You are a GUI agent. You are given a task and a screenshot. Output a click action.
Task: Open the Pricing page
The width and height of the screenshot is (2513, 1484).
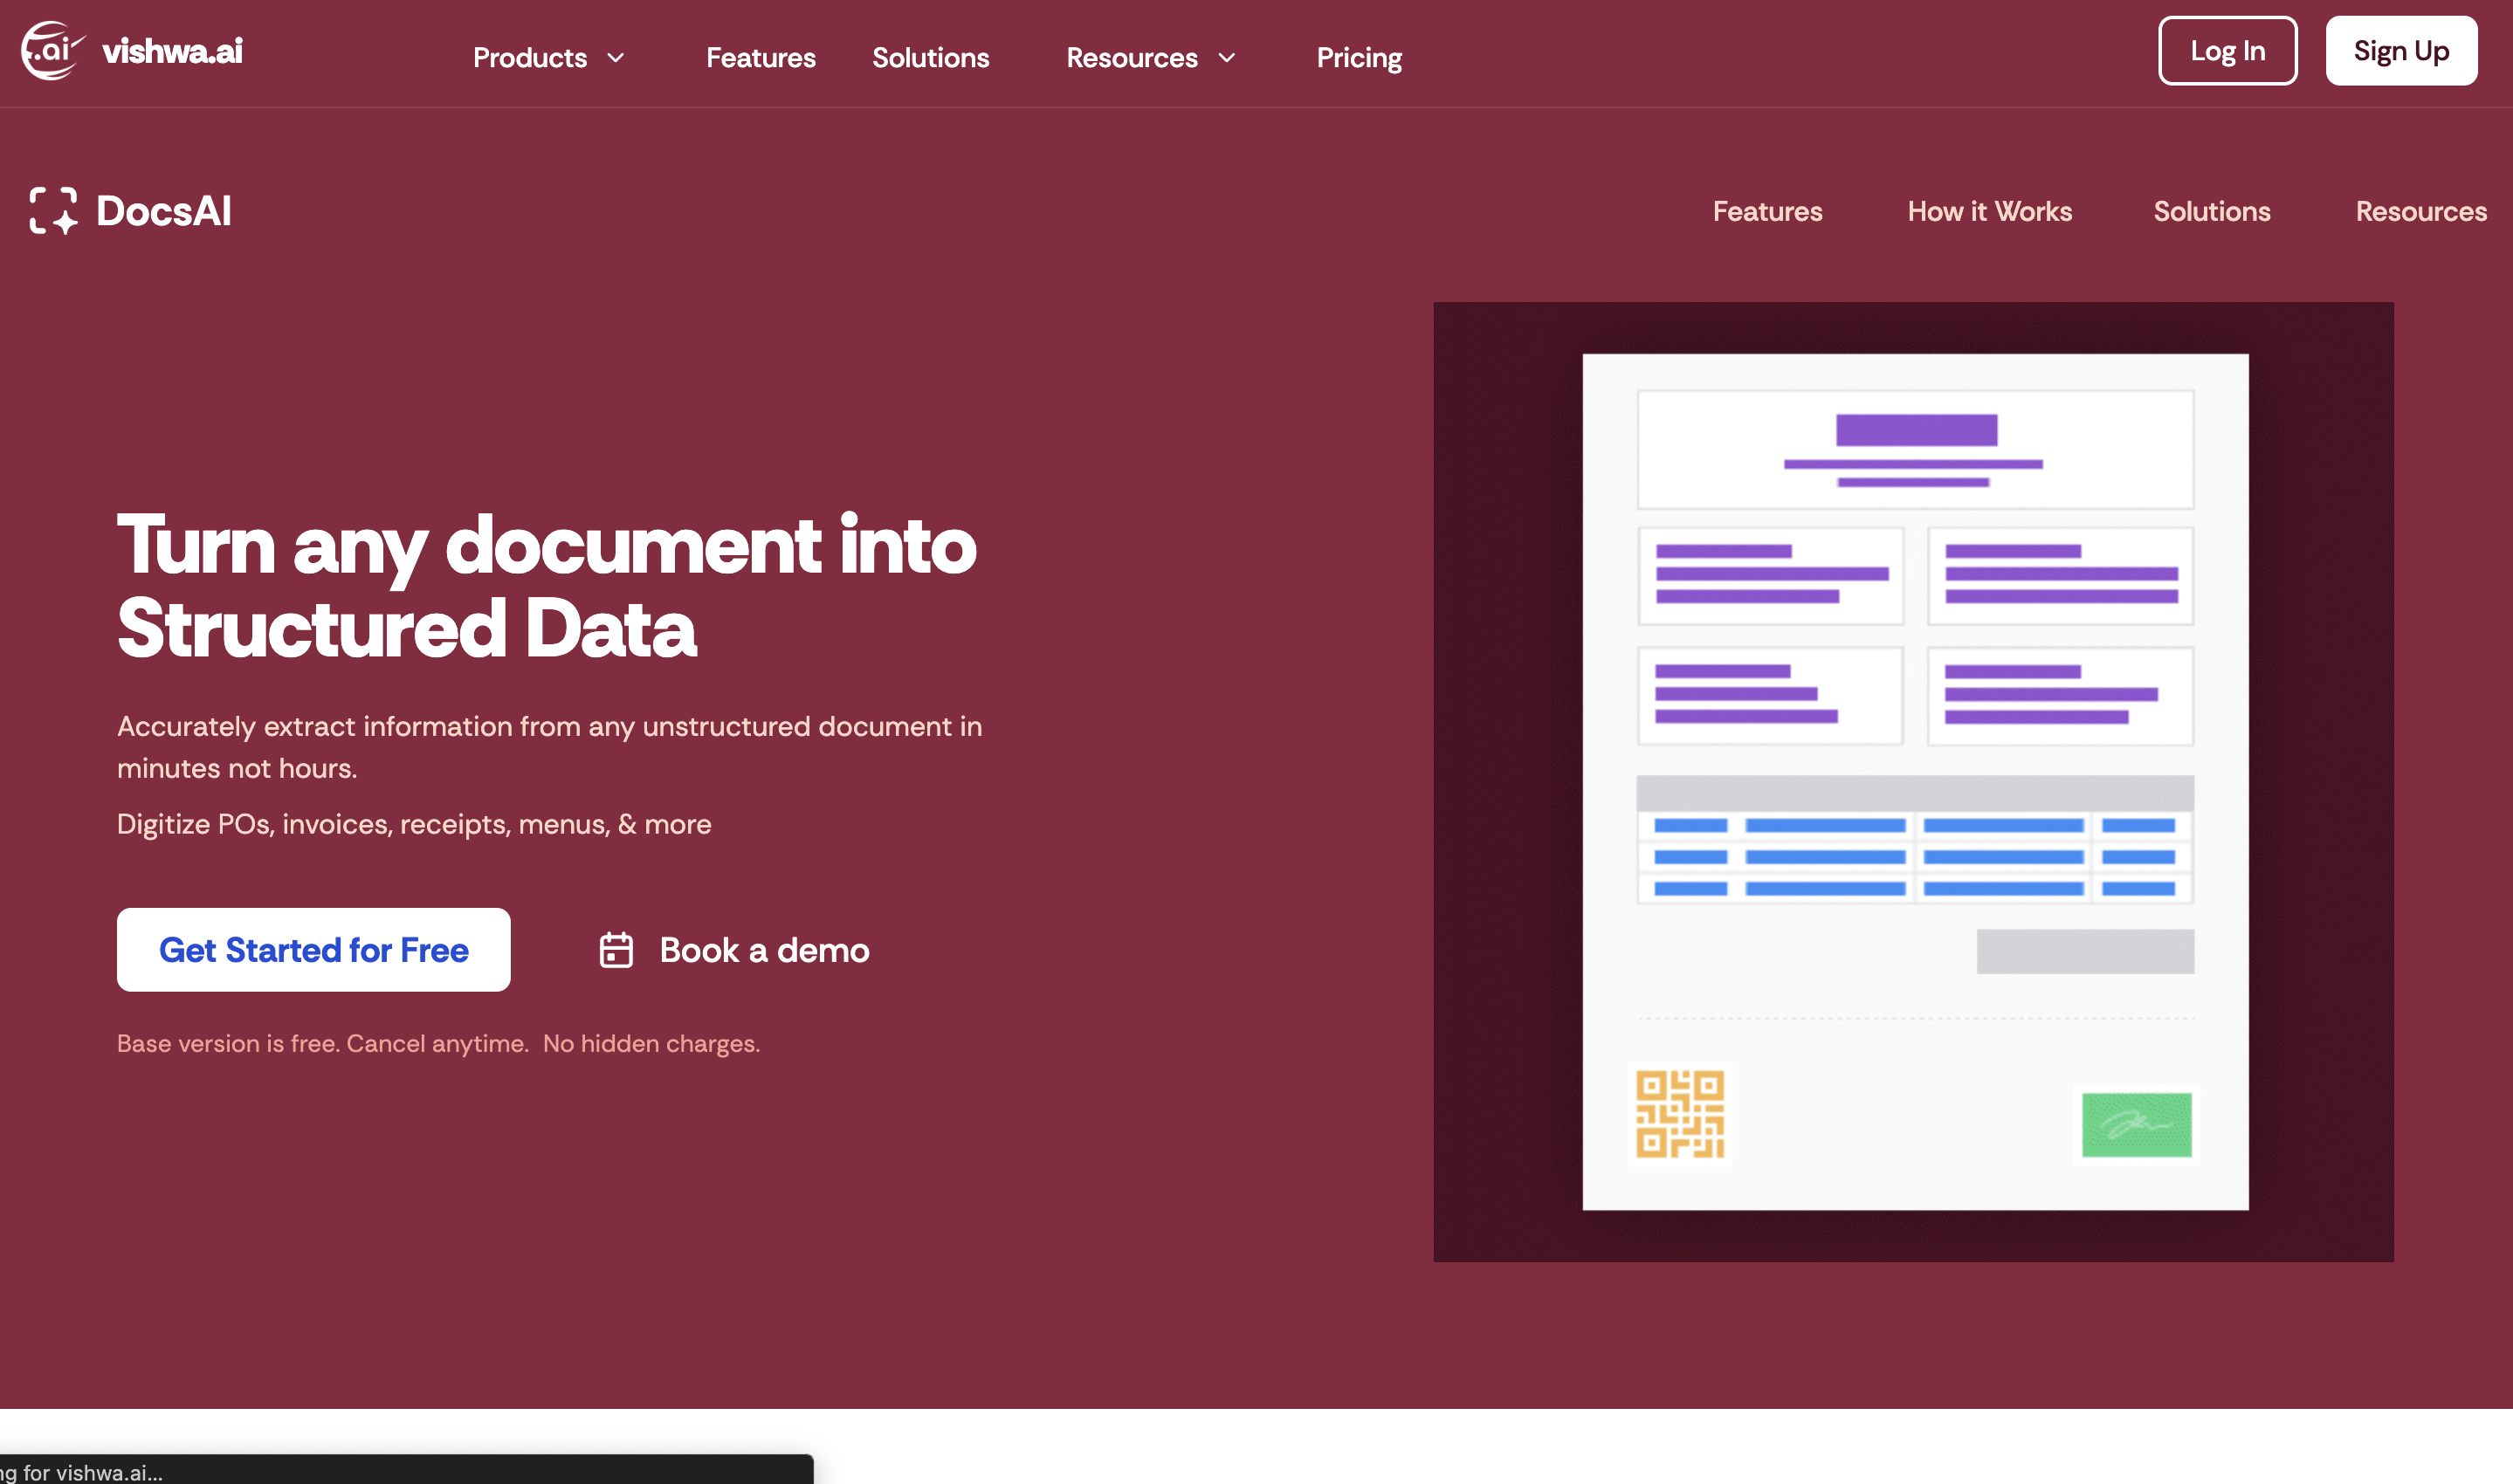point(1359,58)
